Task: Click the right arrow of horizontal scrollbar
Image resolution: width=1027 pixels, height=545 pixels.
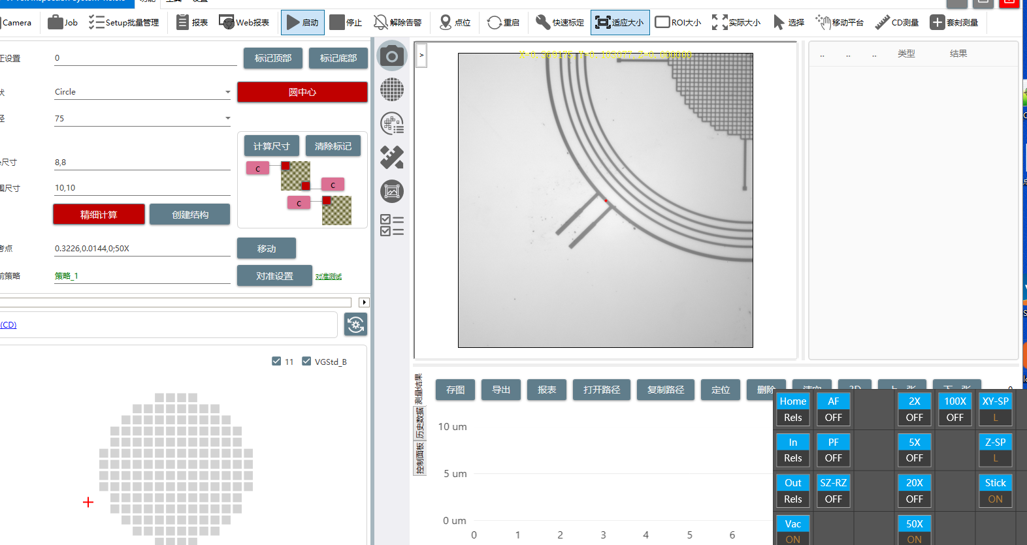Action: (x=365, y=302)
